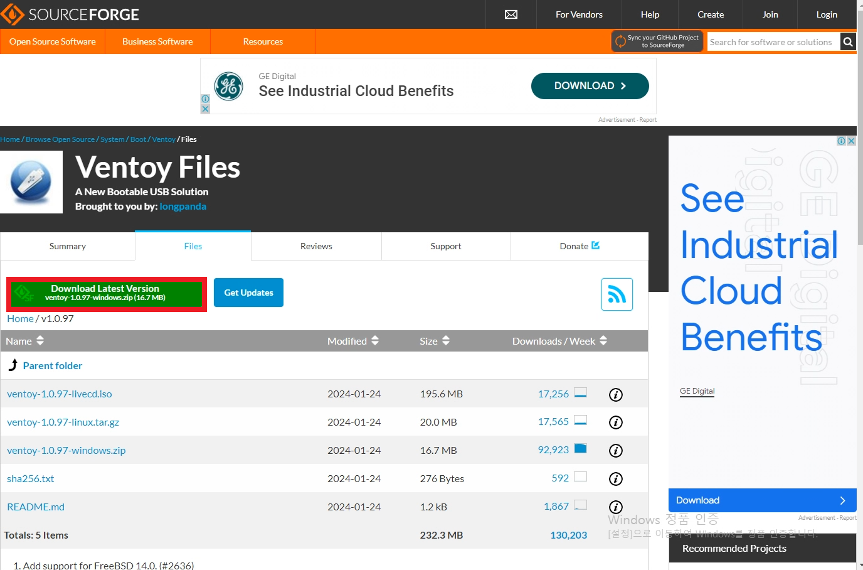863x570 pixels.
Task: Click the GE Digital link in sidebar ad
Action: coord(697,390)
